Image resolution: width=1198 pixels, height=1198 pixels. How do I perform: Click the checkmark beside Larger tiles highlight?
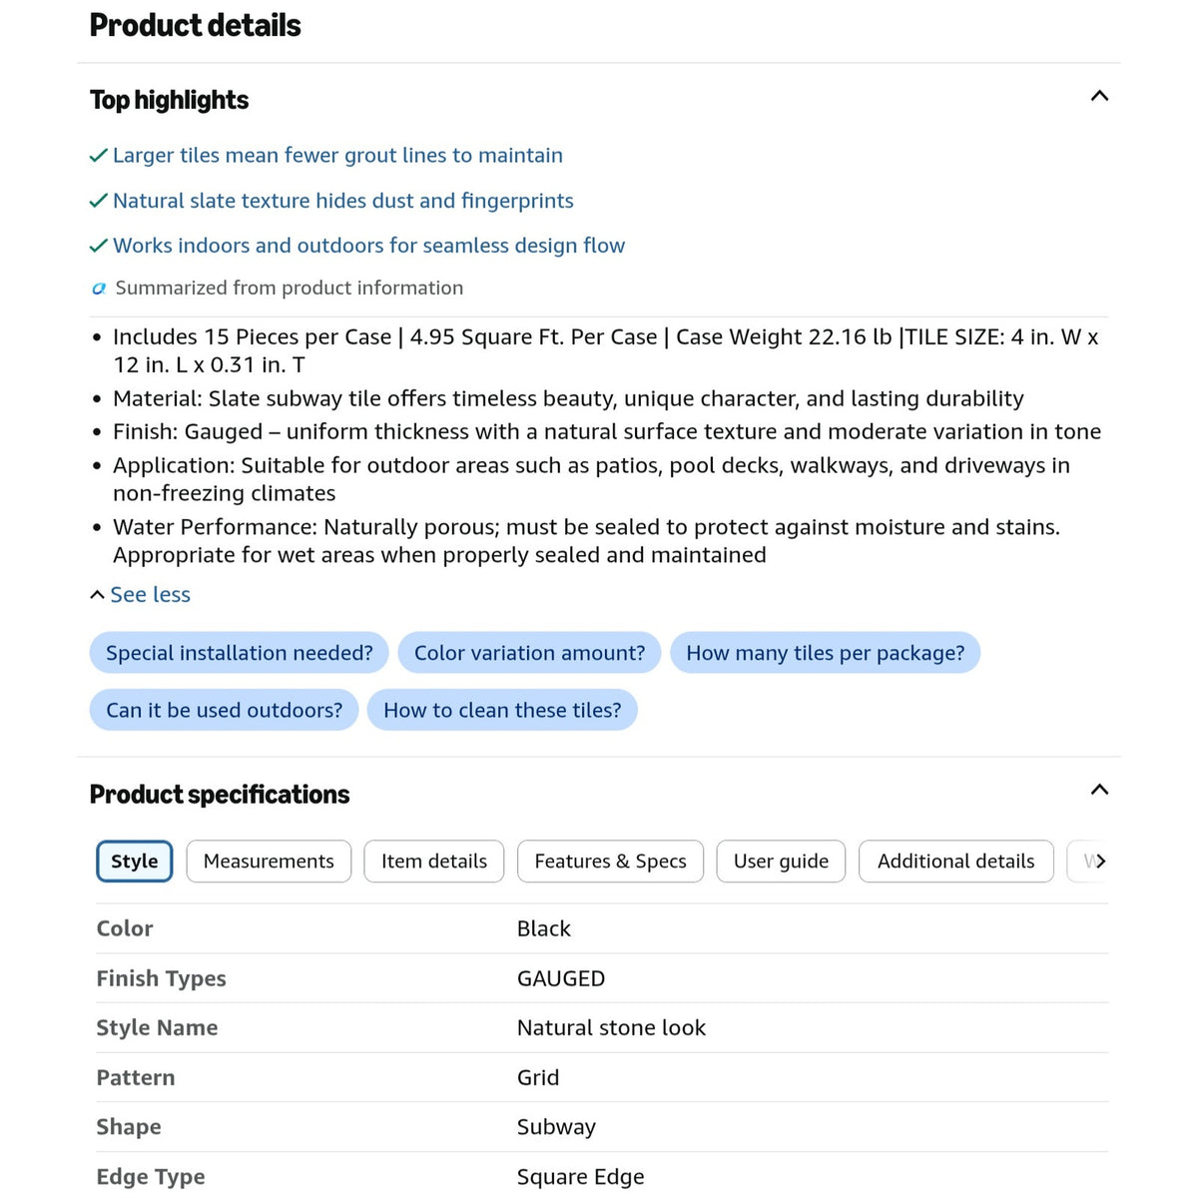click(99, 156)
